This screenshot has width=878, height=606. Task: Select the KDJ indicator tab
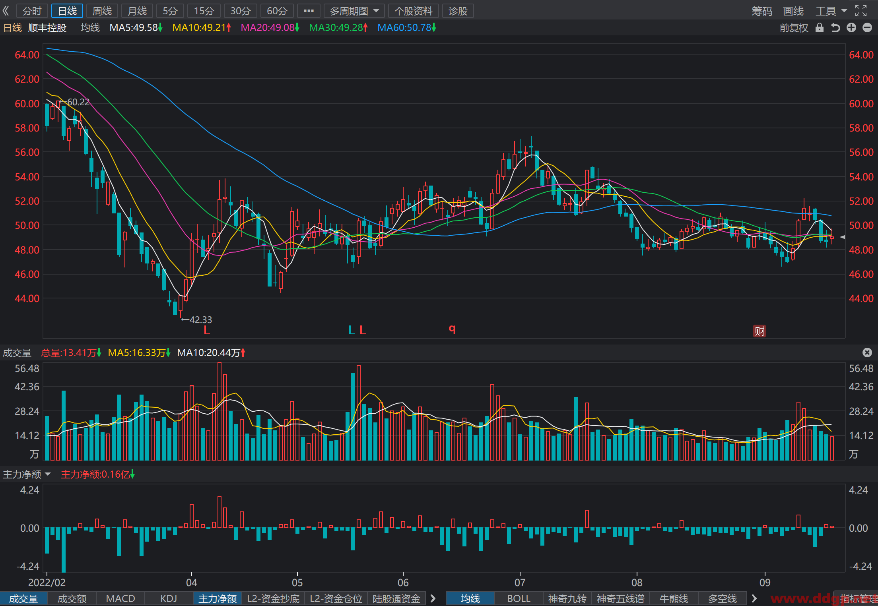coord(169,598)
